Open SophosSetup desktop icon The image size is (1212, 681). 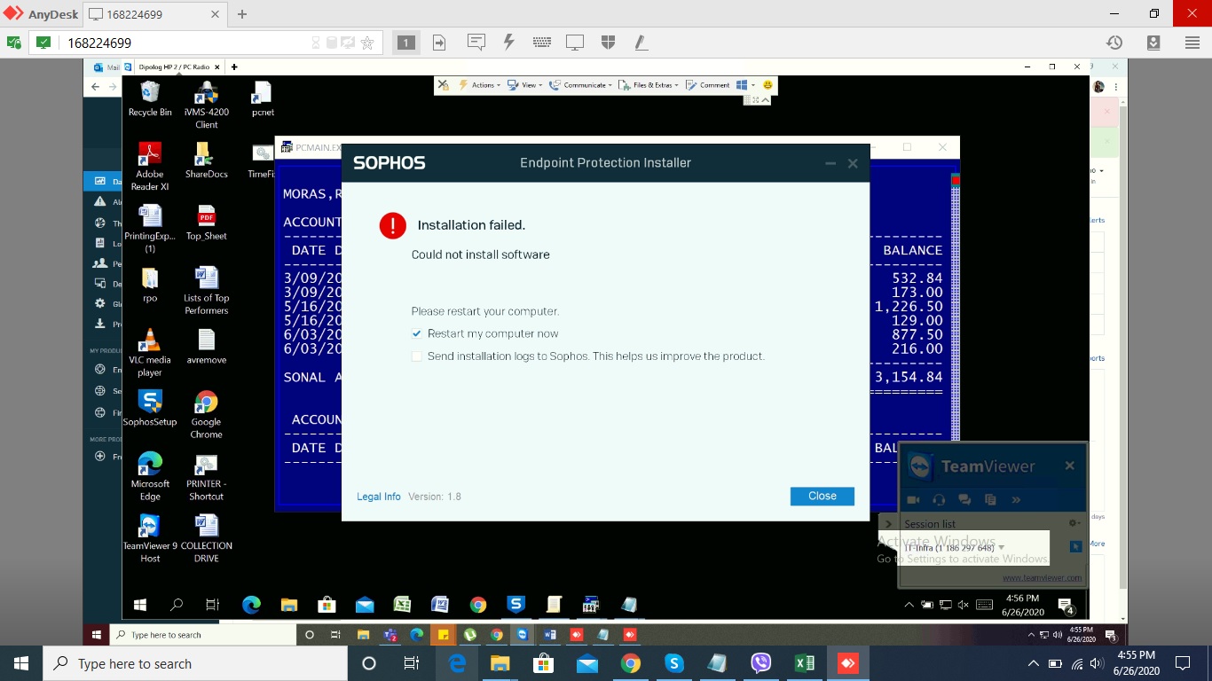pos(150,409)
